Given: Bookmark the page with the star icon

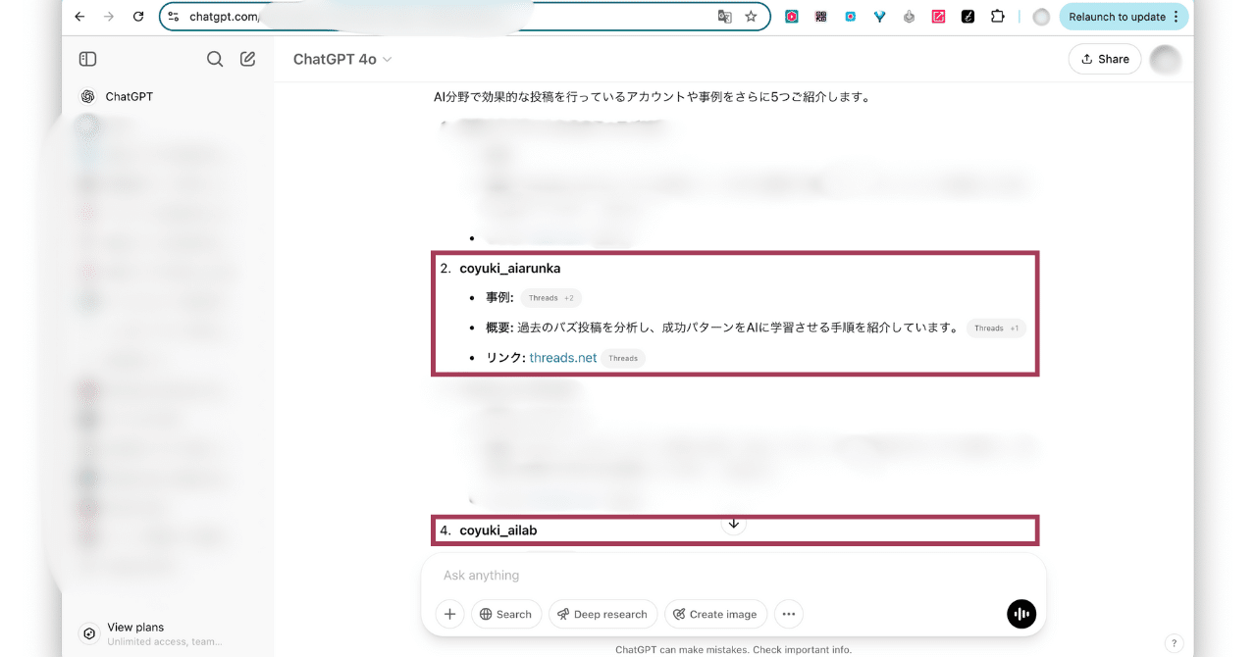Looking at the screenshot, I should pyautogui.click(x=751, y=17).
